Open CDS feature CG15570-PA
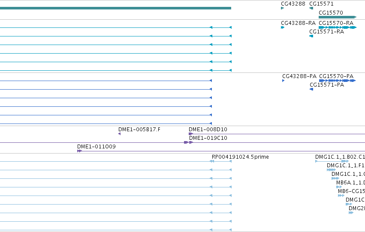Screen dimensions: 365x232 (337, 81)
